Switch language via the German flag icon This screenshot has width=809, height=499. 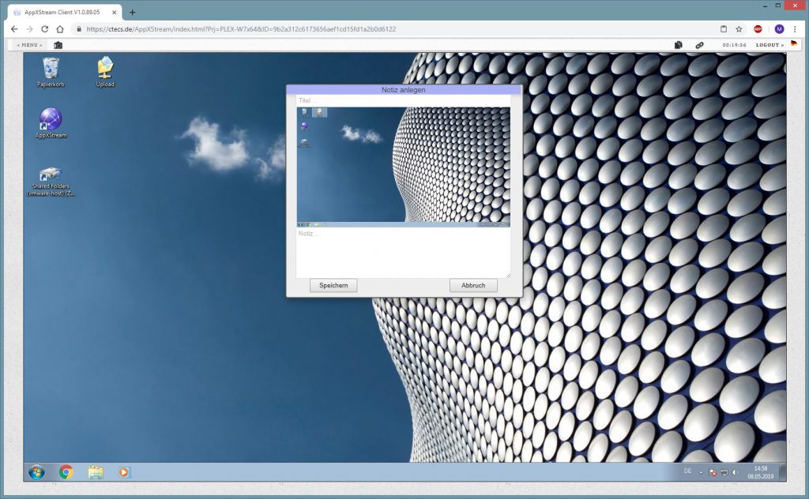tap(793, 44)
